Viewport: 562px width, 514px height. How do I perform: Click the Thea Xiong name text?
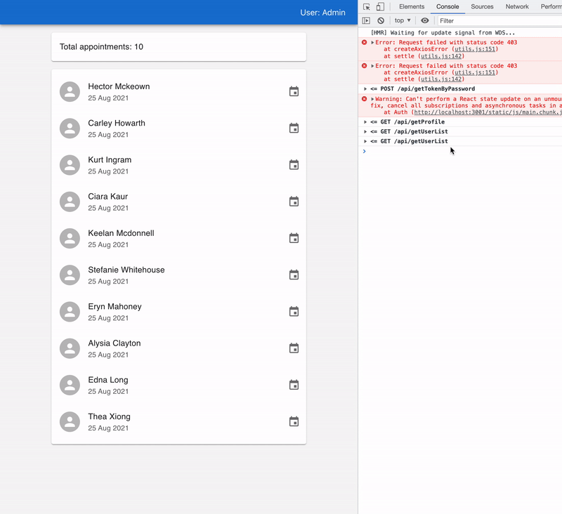click(110, 416)
